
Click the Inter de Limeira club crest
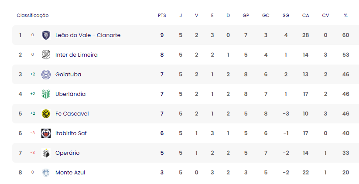click(46, 55)
